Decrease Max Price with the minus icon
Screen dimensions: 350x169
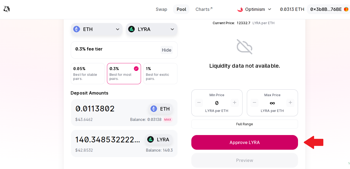(x=254, y=103)
